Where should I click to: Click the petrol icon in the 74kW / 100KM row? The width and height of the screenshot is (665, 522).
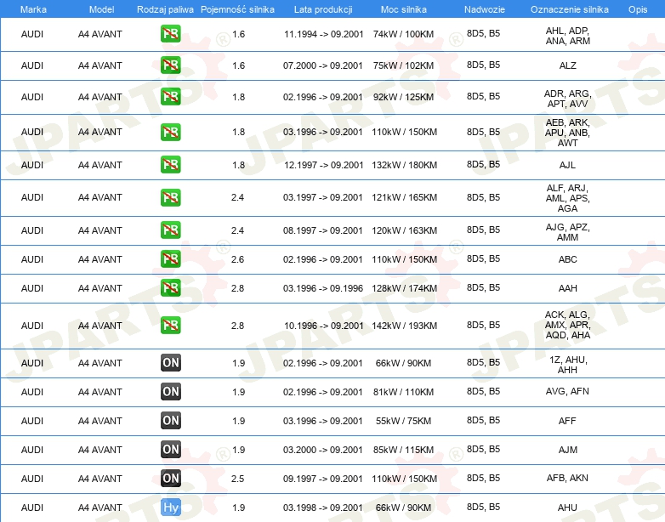point(170,33)
